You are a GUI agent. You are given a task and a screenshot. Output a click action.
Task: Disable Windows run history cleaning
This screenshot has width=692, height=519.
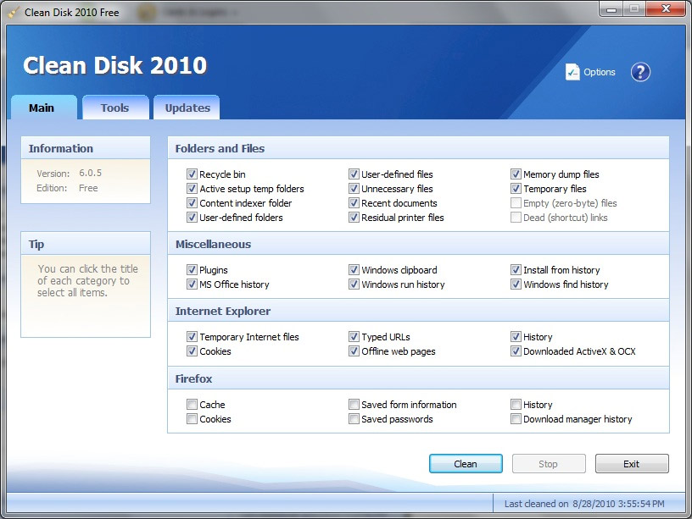click(x=354, y=284)
